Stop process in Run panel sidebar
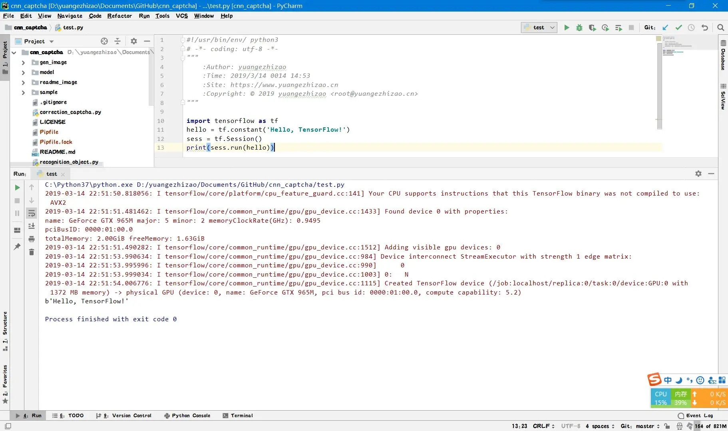 [17, 201]
